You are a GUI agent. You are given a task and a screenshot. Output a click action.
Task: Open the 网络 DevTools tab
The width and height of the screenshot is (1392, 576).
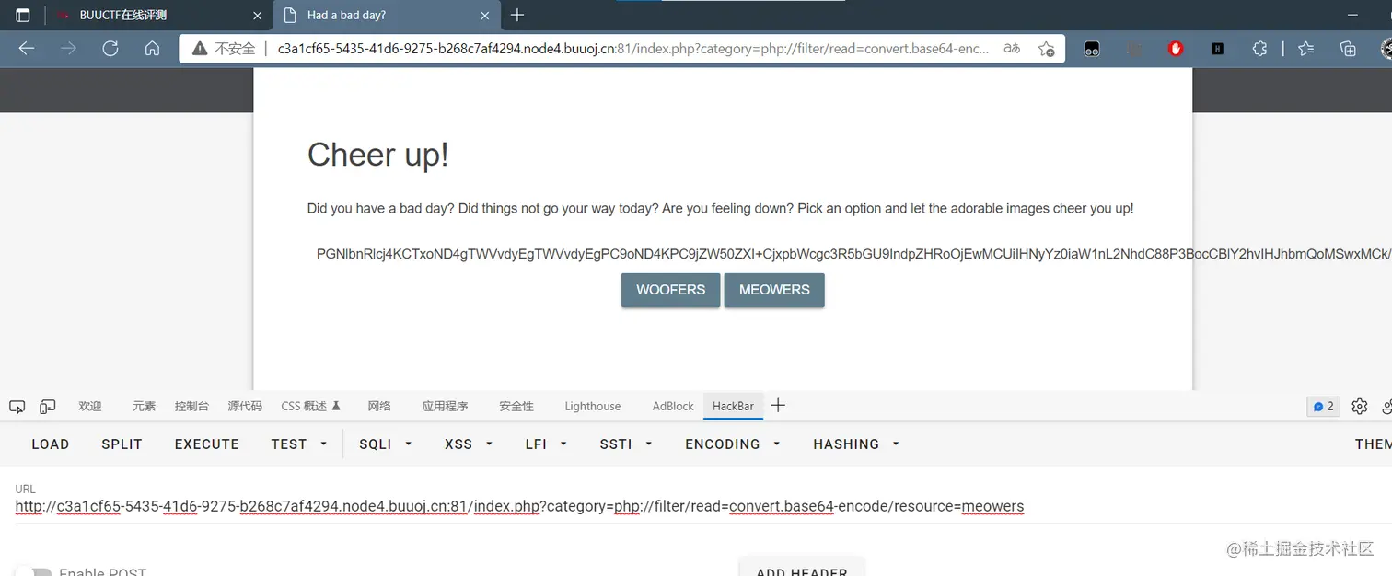pos(379,406)
